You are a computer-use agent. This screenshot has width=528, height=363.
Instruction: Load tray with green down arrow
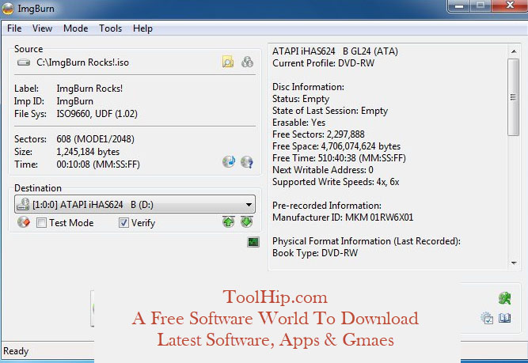247,222
